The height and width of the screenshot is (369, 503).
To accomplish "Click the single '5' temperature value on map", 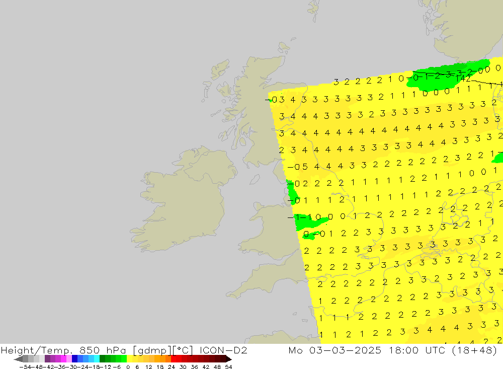I will coord(305,167).
